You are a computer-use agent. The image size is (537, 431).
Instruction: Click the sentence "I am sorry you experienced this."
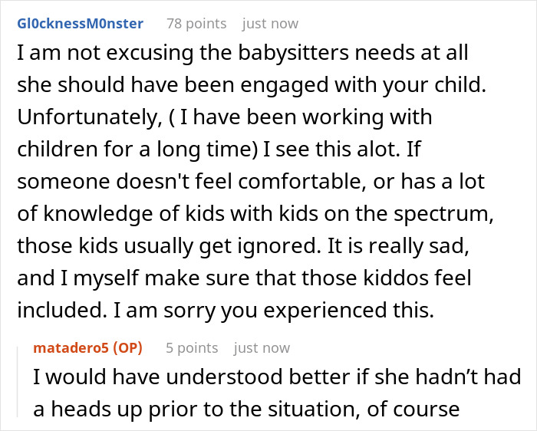click(273, 311)
